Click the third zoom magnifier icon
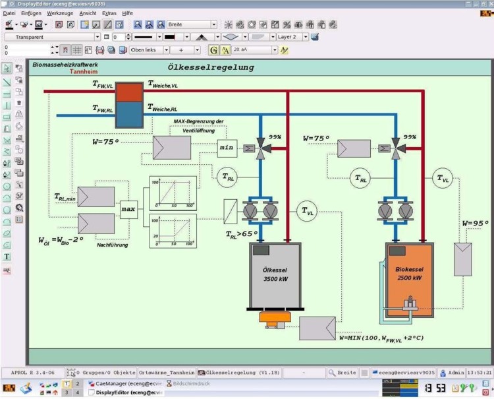The width and height of the screenshot is (494, 399). pyautogui.click(x=161, y=24)
